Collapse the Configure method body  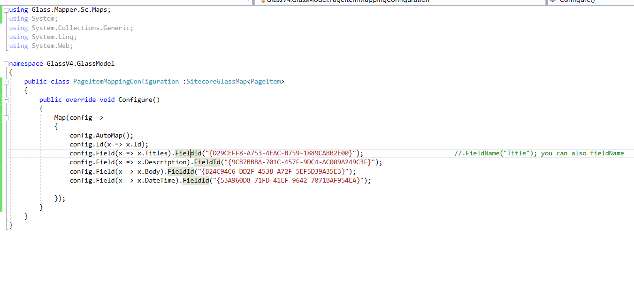[x=5, y=100]
